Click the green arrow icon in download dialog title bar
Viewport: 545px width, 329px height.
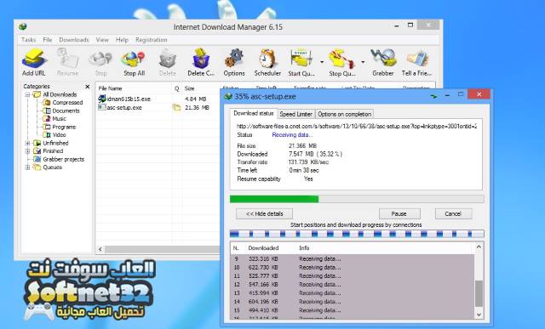[x=433, y=96]
